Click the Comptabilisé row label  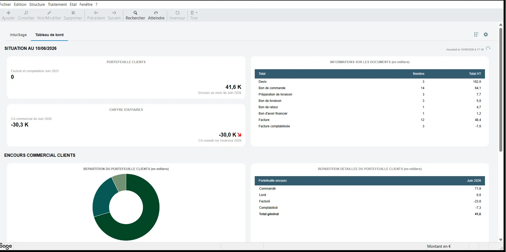pos(268,208)
